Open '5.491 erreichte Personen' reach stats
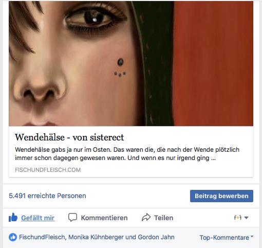This screenshot has height=248, width=262. tap(47, 196)
